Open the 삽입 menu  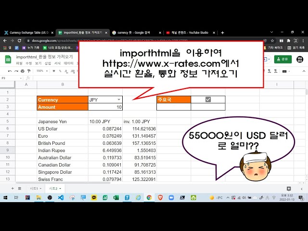click(x=48, y=63)
